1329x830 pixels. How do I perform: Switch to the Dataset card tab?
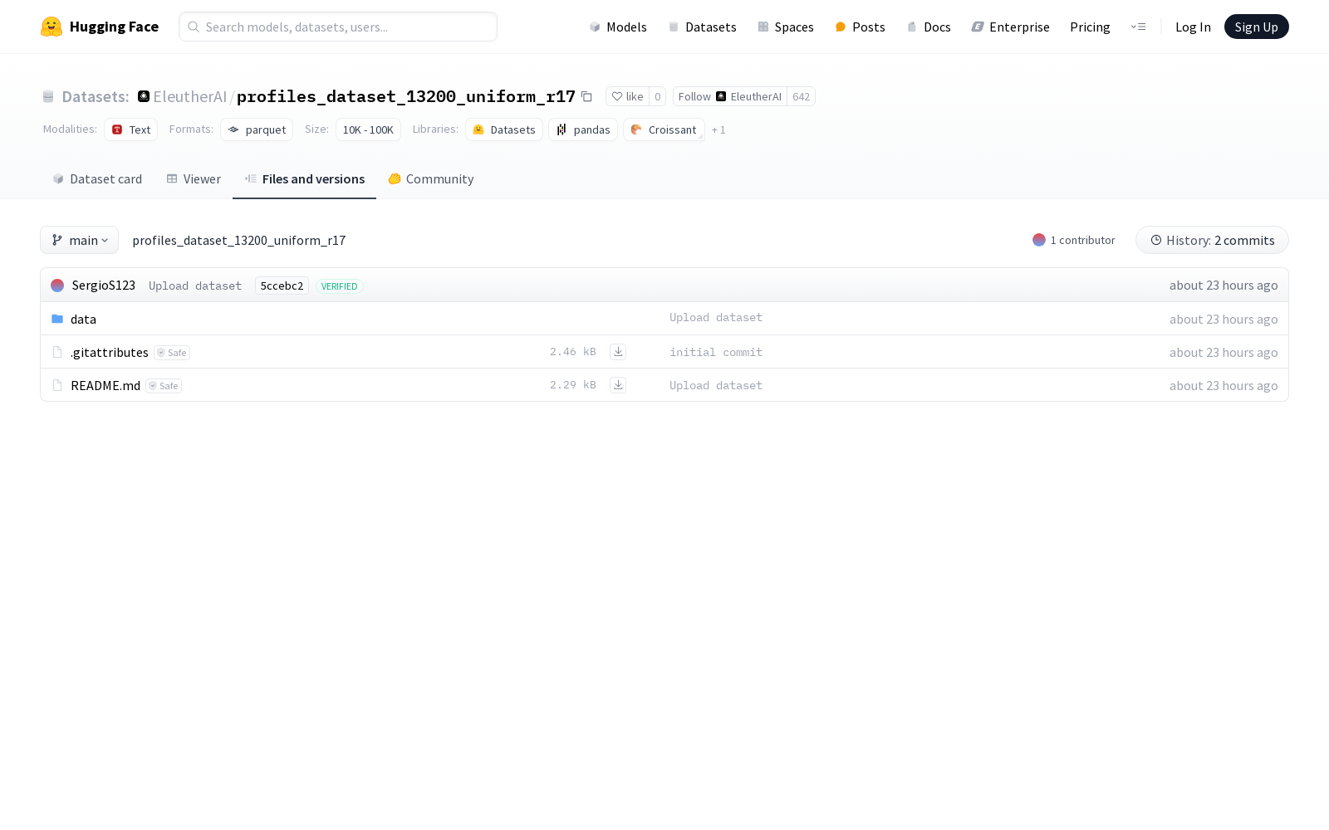97,179
